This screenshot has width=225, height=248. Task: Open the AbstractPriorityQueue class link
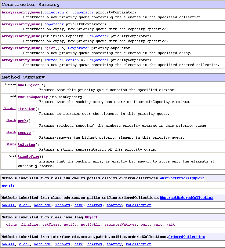coord(182,178)
